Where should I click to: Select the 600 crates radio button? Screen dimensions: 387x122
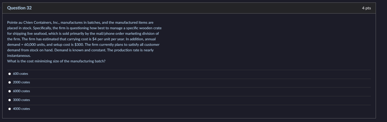(10, 74)
